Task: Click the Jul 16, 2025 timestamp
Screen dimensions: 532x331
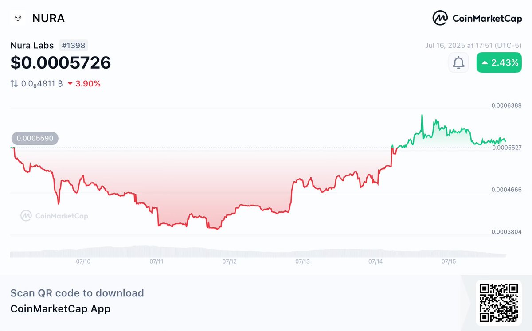Action: (473, 45)
